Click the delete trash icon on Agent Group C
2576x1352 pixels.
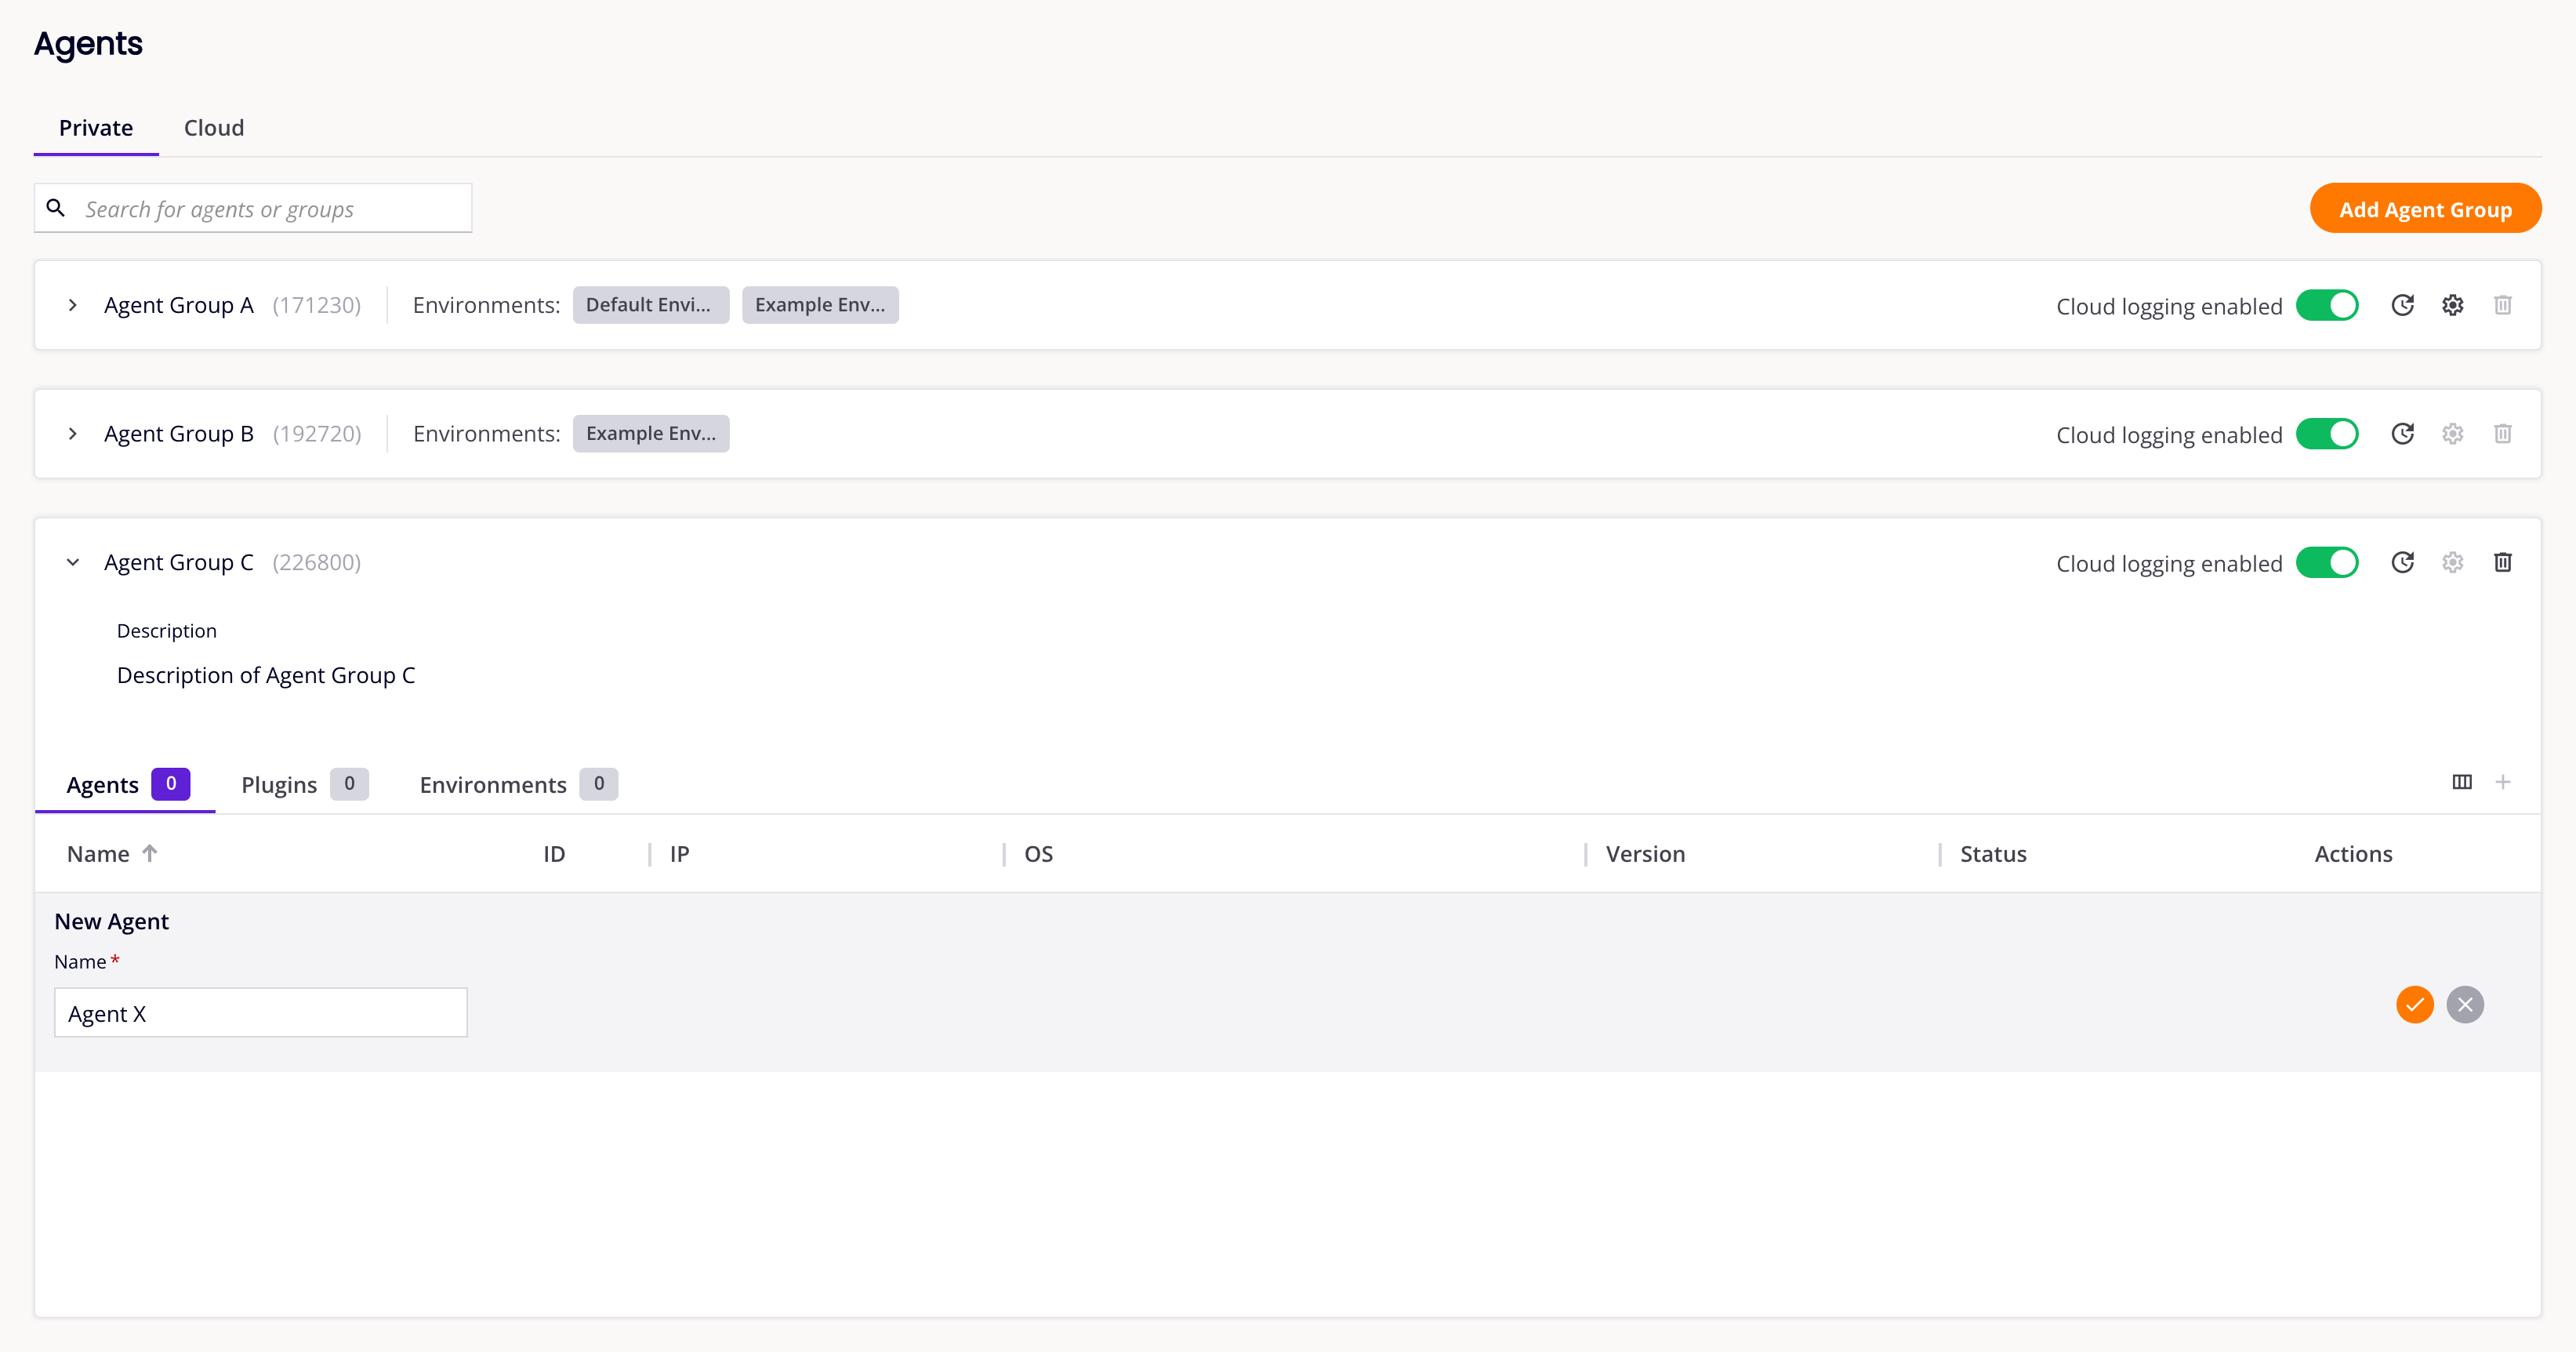point(2503,562)
